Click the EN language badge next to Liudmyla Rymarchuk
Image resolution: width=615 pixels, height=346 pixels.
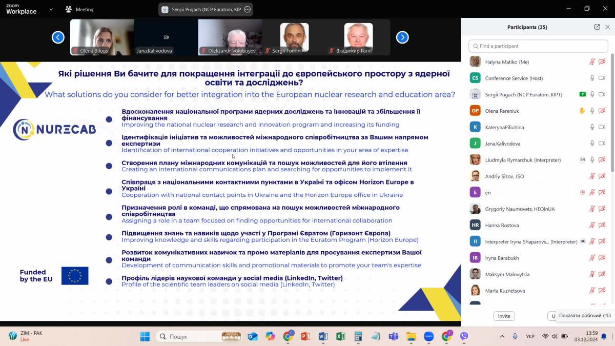[582, 159]
